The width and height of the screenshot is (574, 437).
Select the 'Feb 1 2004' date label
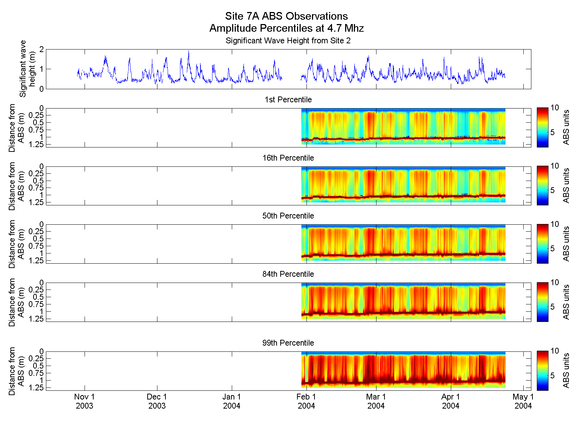[x=306, y=401]
